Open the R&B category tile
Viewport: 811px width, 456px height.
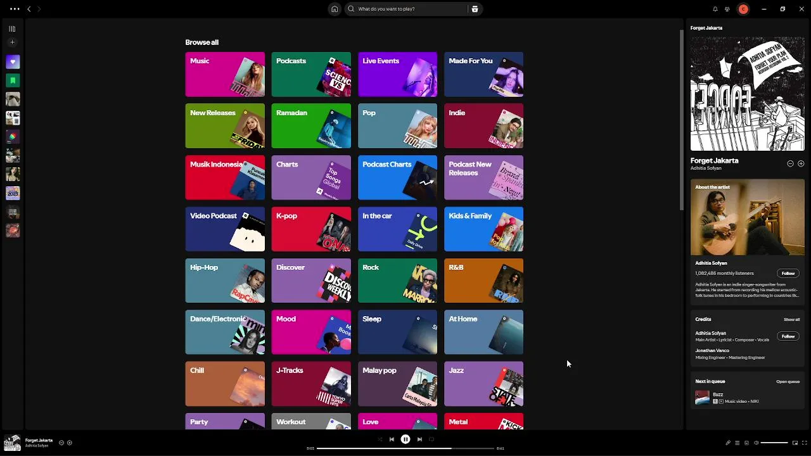pyautogui.click(x=483, y=281)
